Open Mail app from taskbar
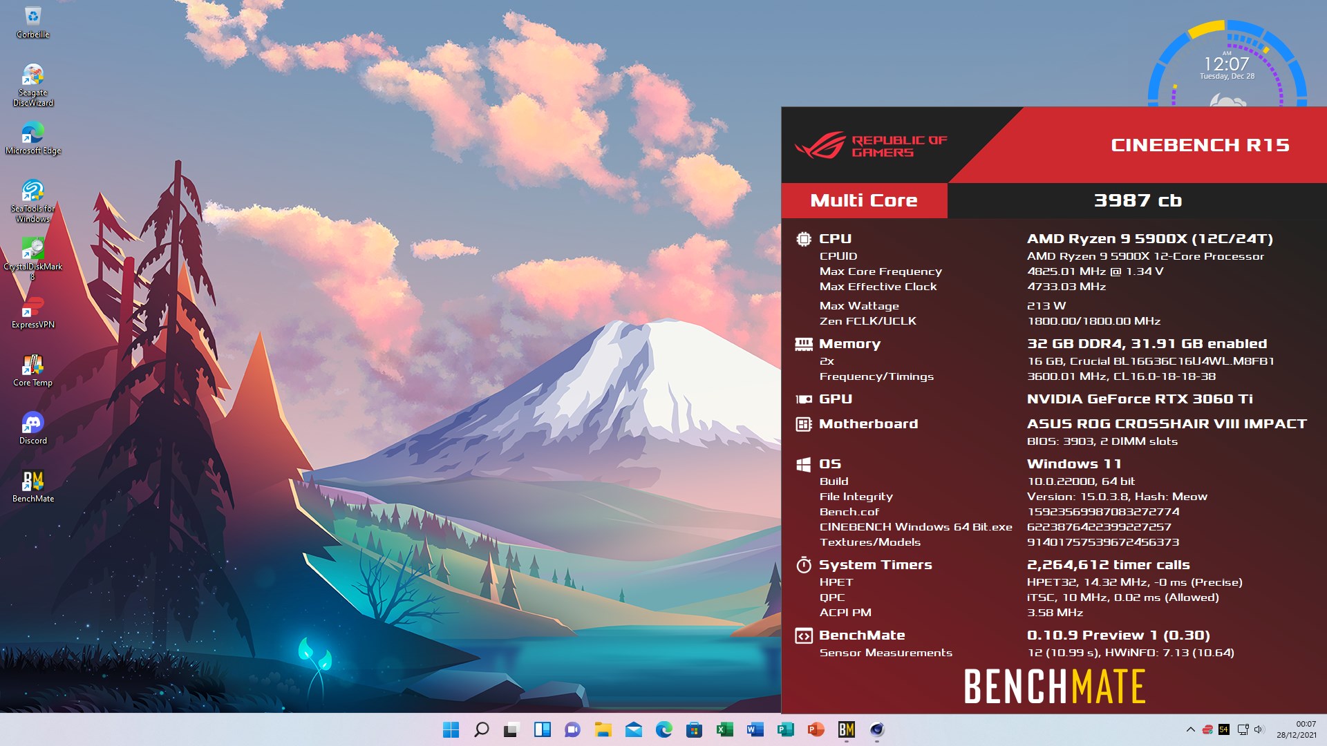This screenshot has height=746, width=1327. click(633, 729)
